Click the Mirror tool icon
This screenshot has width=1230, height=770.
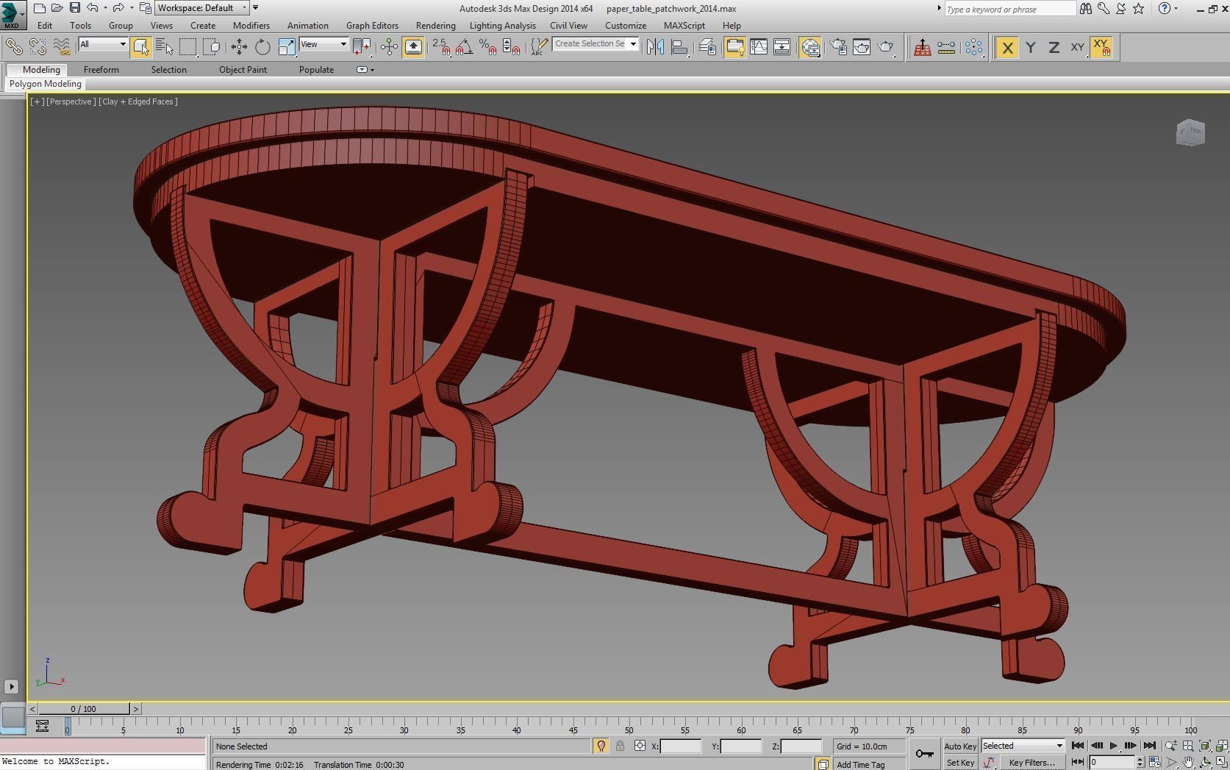coord(655,47)
